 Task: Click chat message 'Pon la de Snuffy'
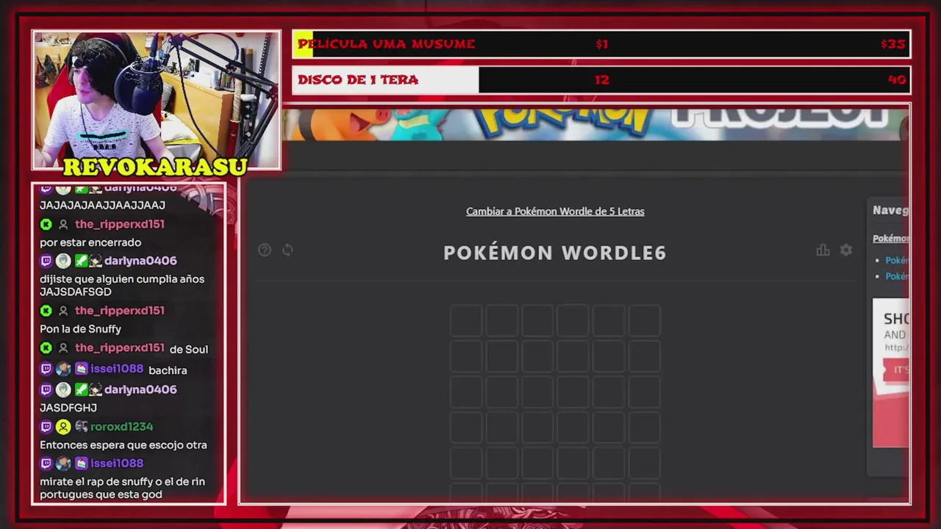81,329
